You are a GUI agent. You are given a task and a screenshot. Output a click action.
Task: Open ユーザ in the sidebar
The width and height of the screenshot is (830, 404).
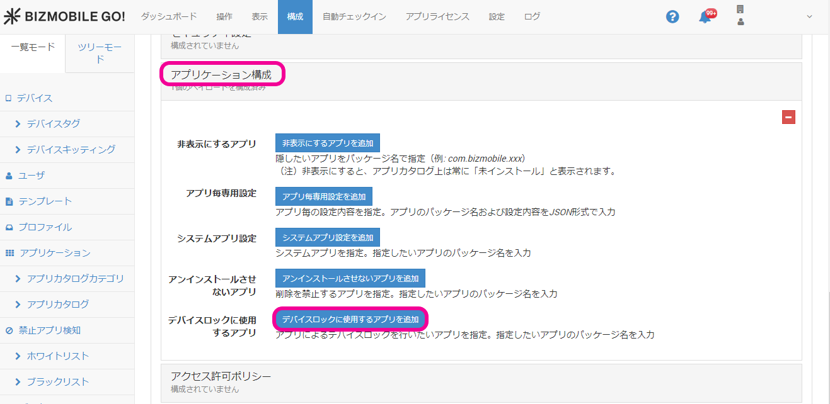31,176
